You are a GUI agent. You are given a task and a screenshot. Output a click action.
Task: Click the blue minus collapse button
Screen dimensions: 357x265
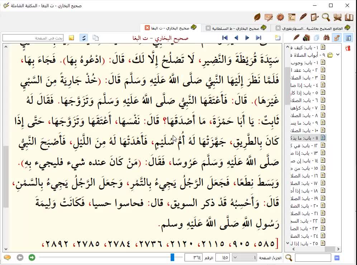[x=337, y=258]
